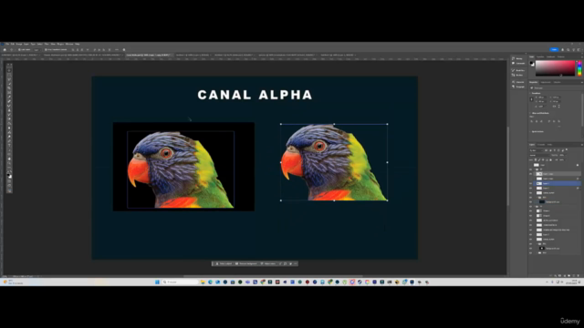Click the more options ellipsis under align icons
584x328 pixels.
coord(559,127)
